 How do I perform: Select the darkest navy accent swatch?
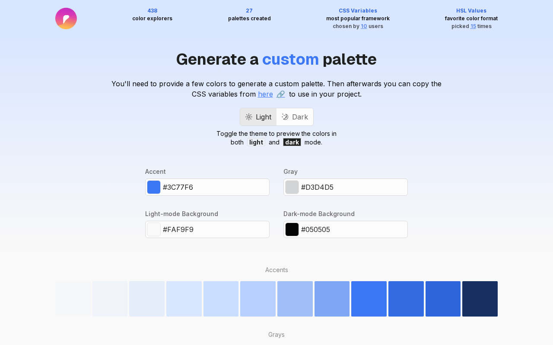tap(480, 299)
